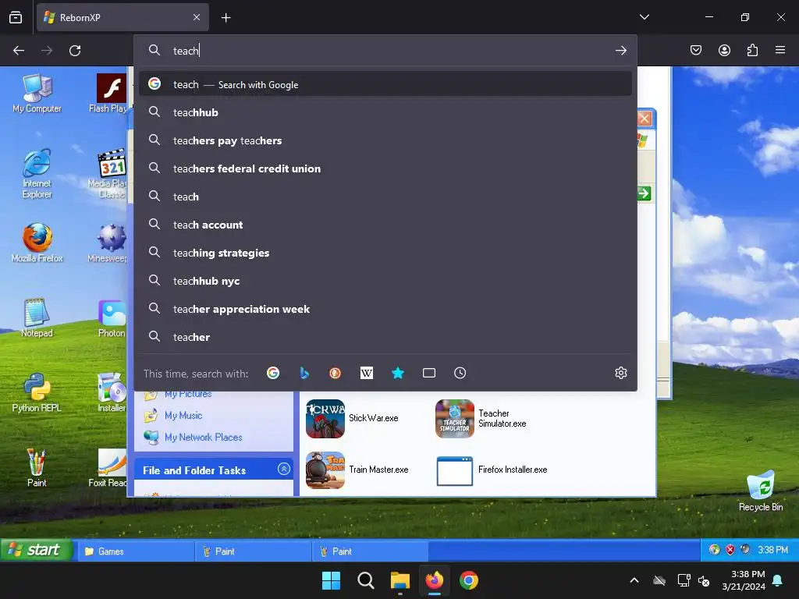Viewport: 799px width, 599px height.
Task: Collapse File and Folder Tasks panel
Action: click(284, 469)
